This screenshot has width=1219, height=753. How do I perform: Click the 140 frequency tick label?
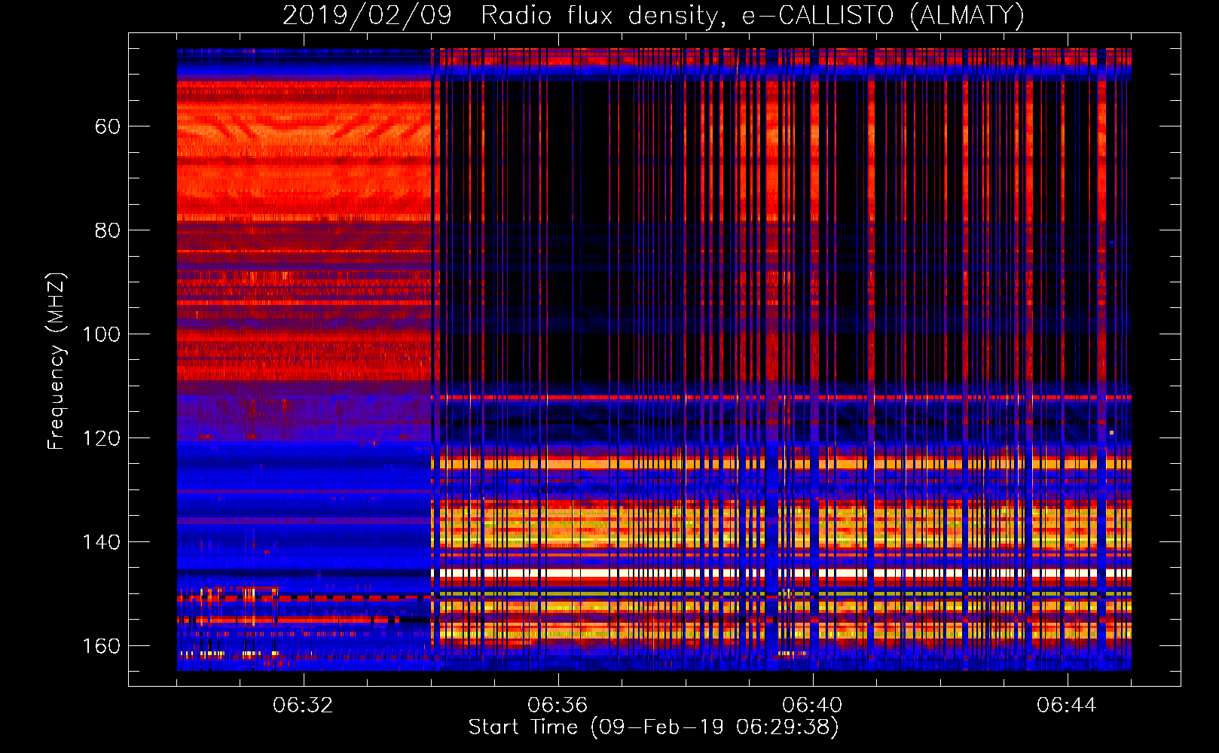click(101, 542)
